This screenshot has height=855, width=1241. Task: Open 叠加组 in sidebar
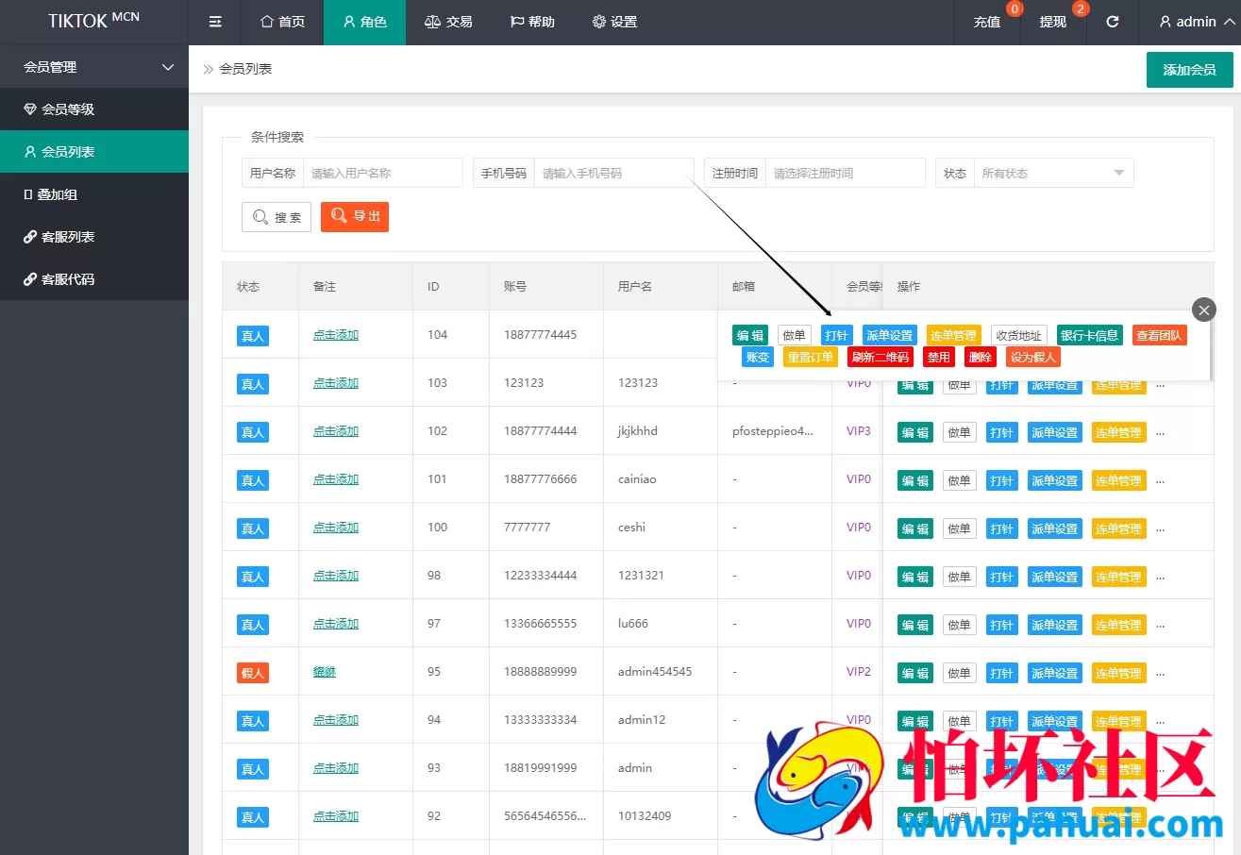click(94, 194)
